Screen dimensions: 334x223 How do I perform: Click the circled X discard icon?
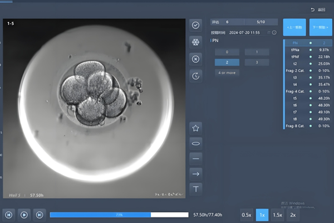coord(195,59)
